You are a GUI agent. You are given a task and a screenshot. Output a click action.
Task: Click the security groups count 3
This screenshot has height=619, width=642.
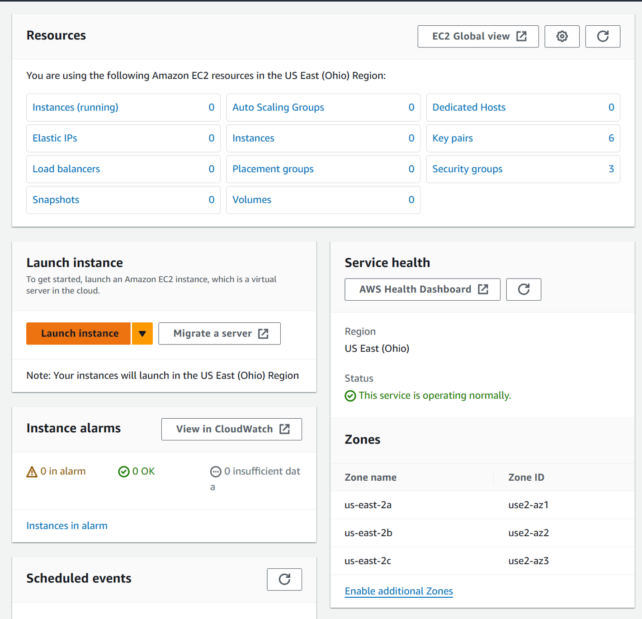[x=611, y=169]
